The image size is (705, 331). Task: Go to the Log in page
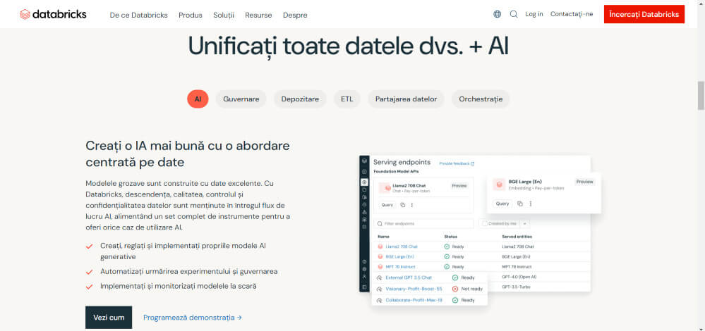tap(534, 14)
